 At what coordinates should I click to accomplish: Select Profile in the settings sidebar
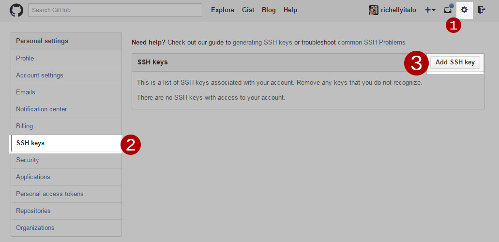point(66,58)
